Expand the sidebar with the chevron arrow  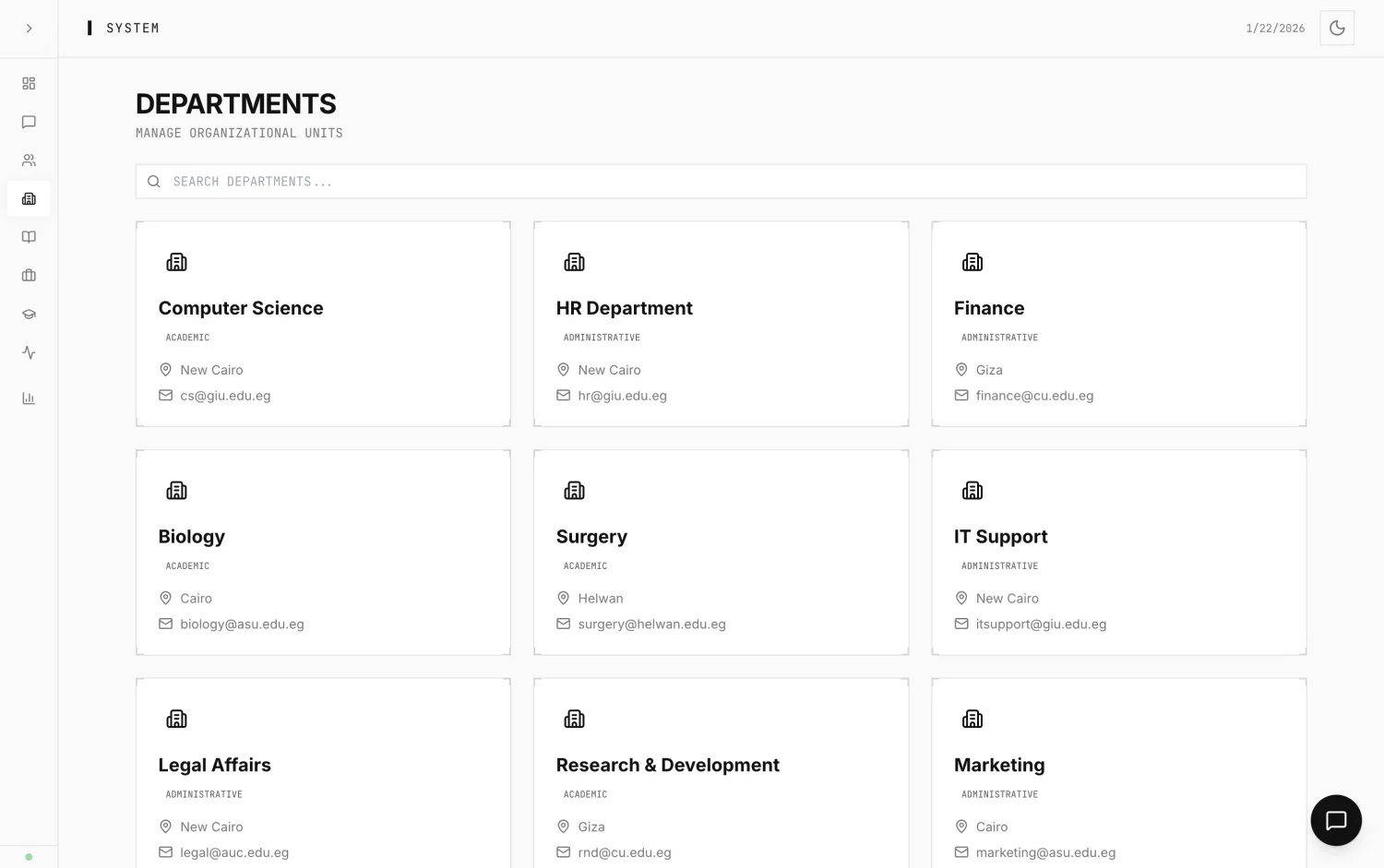[x=29, y=29]
